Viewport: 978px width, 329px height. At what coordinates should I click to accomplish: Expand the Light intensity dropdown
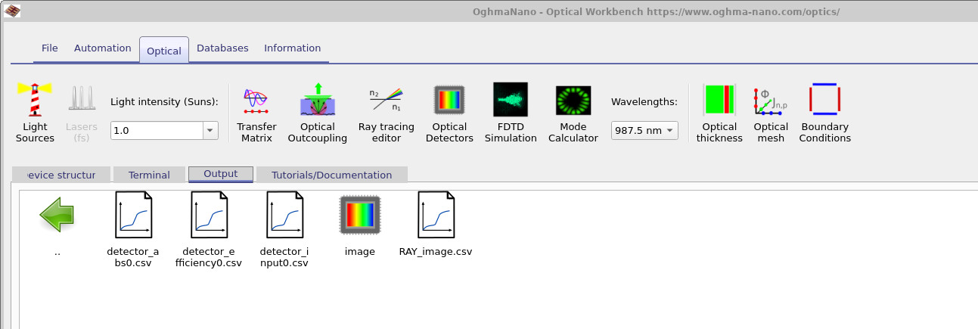(210, 131)
